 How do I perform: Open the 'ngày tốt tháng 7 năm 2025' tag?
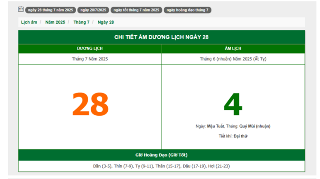point(136,10)
